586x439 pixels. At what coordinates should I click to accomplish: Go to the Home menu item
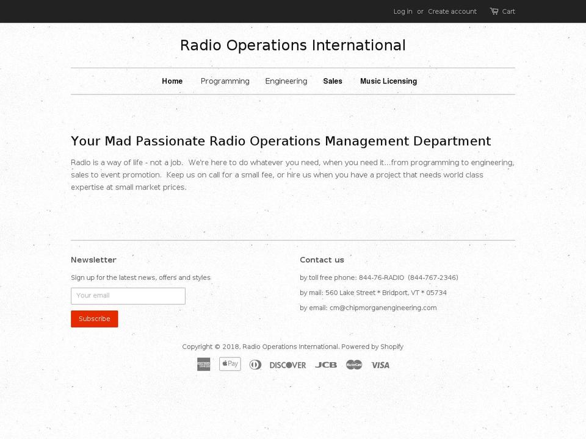pyautogui.click(x=172, y=81)
